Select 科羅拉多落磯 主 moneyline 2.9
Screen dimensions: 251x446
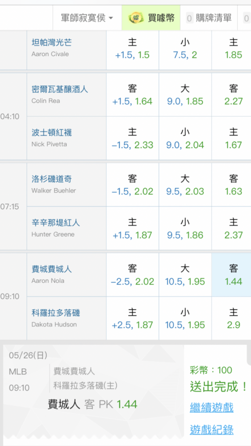click(231, 318)
